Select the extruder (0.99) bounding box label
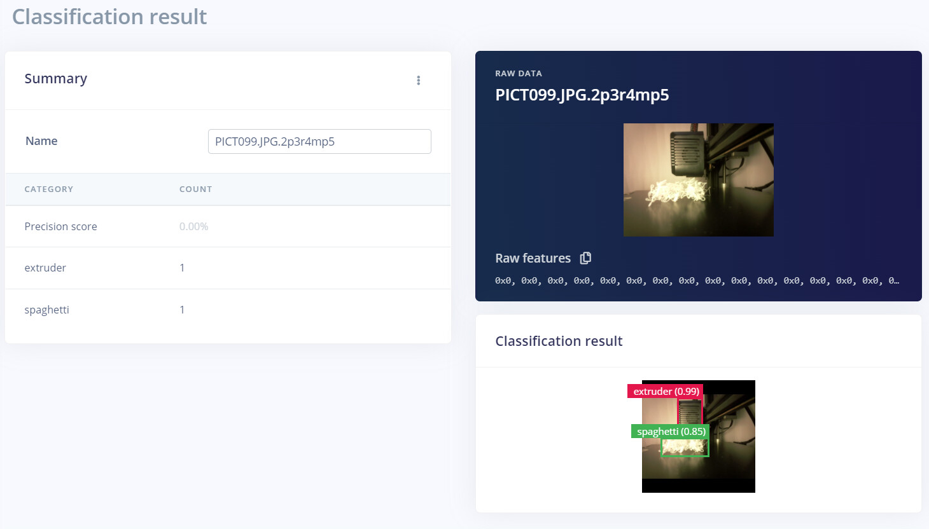The width and height of the screenshot is (929, 529). [666, 391]
